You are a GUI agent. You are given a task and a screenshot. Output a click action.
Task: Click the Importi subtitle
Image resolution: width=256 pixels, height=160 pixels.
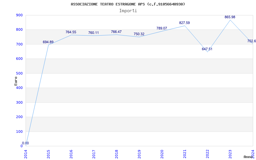128,11
